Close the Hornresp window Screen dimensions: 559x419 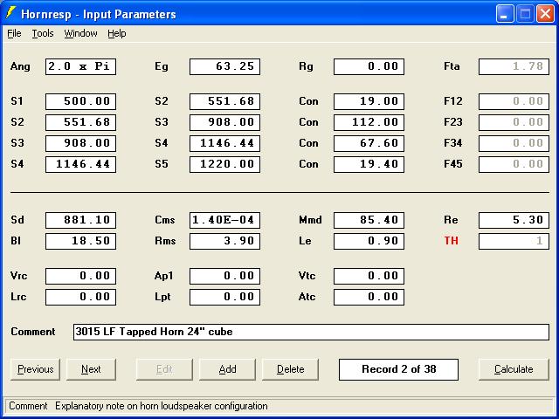545,14
